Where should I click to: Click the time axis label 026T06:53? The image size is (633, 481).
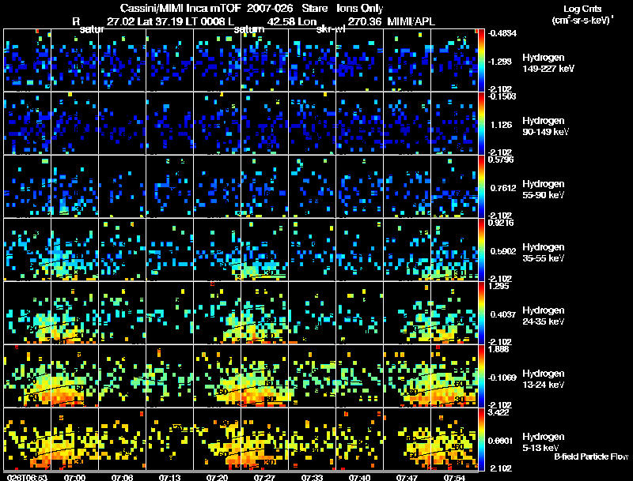coord(27,477)
